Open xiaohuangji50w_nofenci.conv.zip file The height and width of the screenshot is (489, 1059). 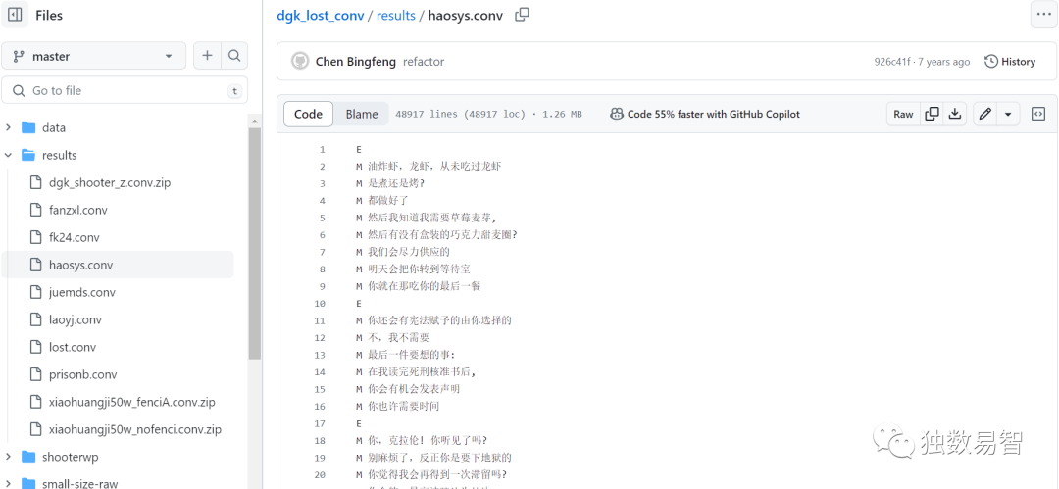(135, 429)
